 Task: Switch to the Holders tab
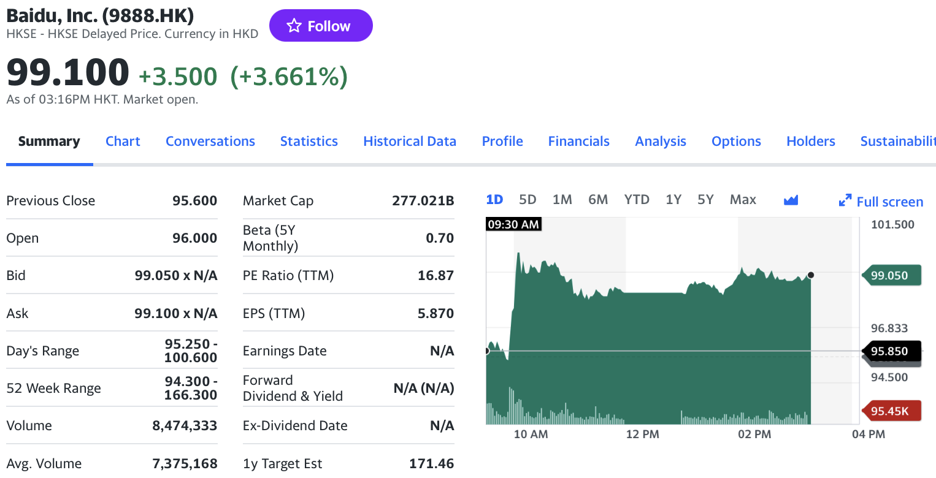tap(811, 142)
